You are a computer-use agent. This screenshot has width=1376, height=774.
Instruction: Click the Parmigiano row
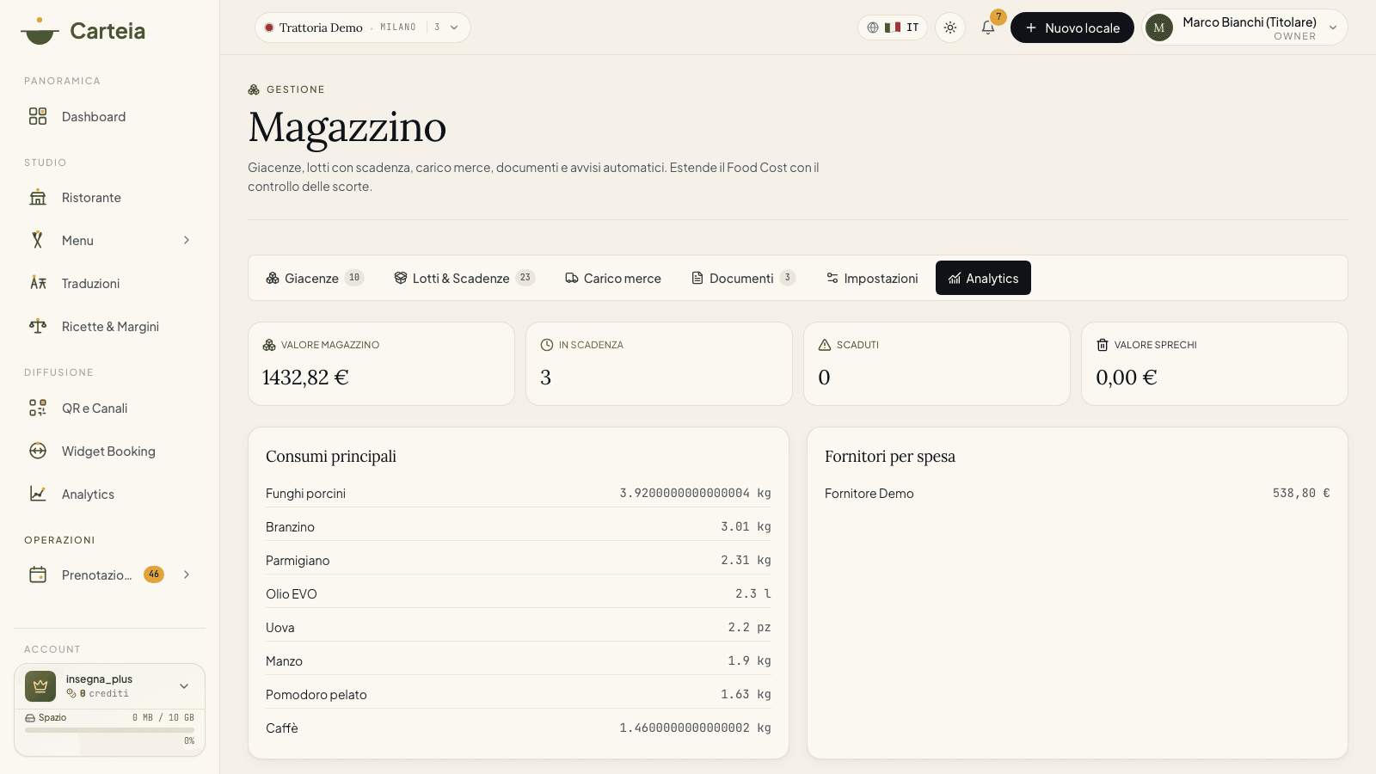point(519,561)
